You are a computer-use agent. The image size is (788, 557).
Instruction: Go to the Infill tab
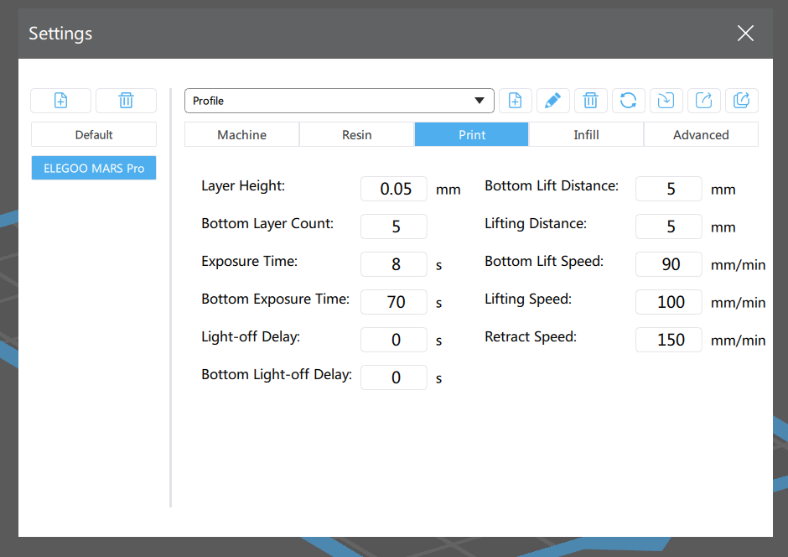click(x=586, y=134)
